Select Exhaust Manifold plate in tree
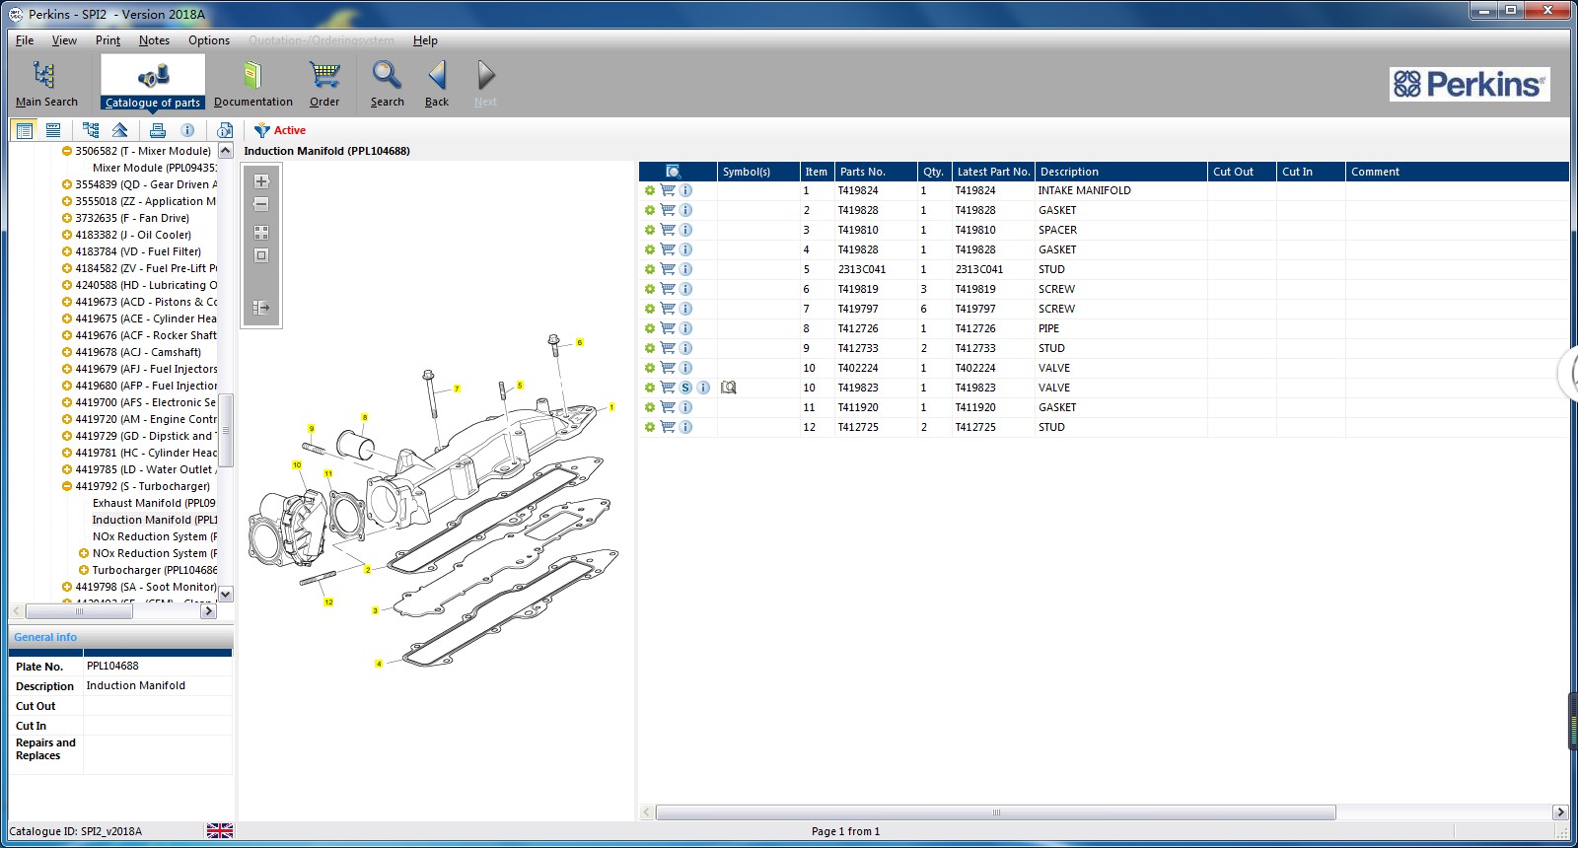The image size is (1578, 848). [154, 503]
